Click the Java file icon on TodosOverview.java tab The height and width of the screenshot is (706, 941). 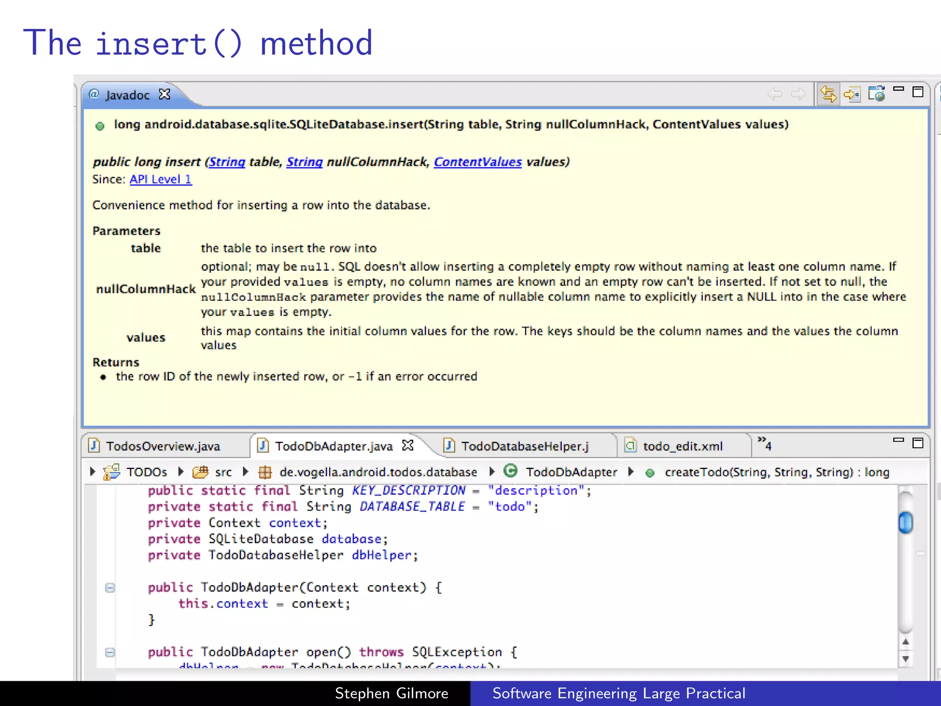94,445
